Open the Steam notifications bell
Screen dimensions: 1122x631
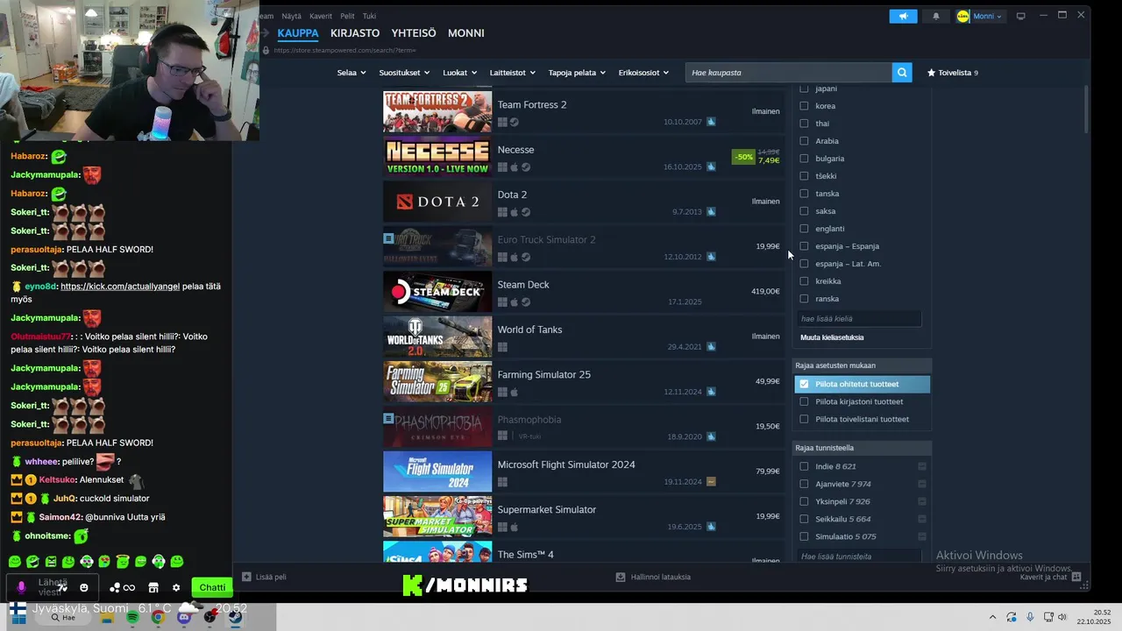(936, 16)
